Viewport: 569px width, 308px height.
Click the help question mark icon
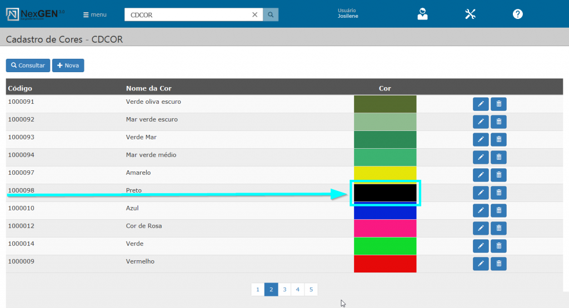coord(518,14)
